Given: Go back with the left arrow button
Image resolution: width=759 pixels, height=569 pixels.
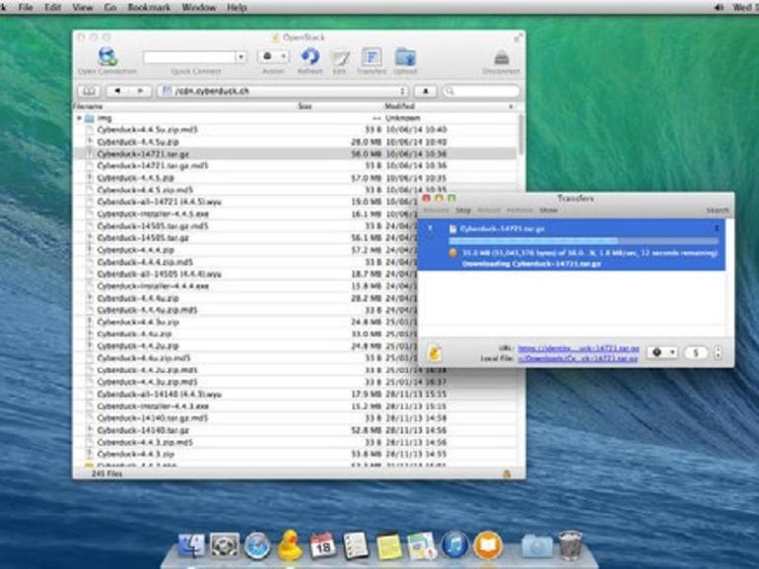Looking at the screenshot, I should coord(116,91).
